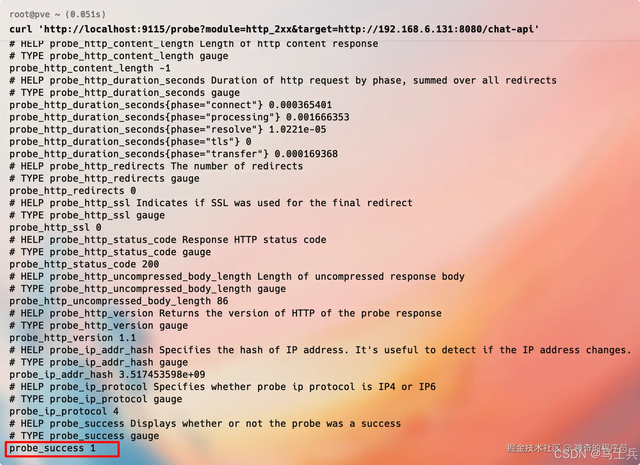The width and height of the screenshot is (640, 465).
Task: Click the HELP probe_success description line
Action: click(x=205, y=424)
